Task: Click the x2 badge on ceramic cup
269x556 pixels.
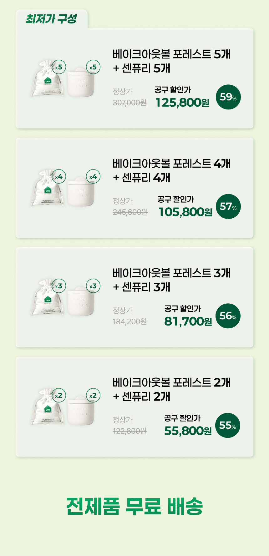Action: point(93,396)
